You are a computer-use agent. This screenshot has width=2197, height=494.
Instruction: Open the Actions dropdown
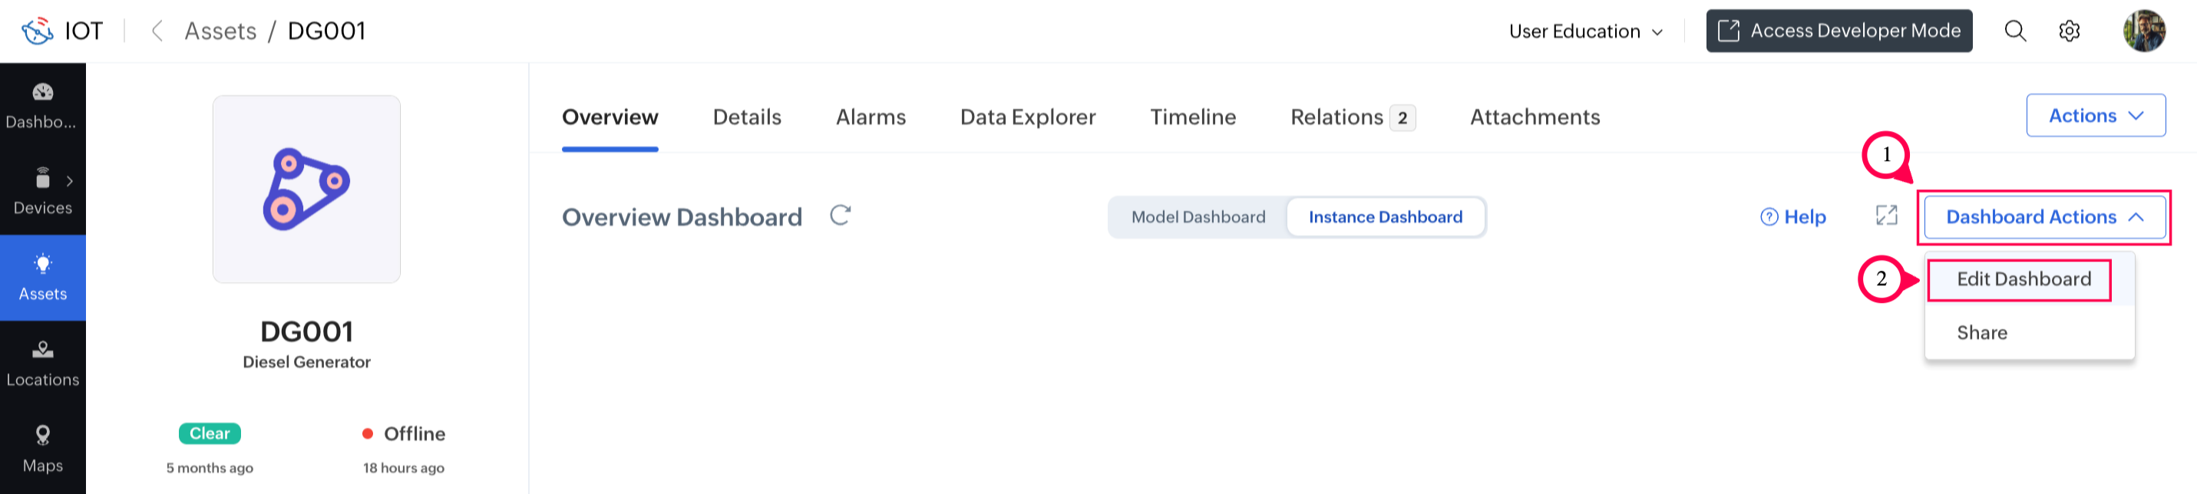click(2095, 116)
